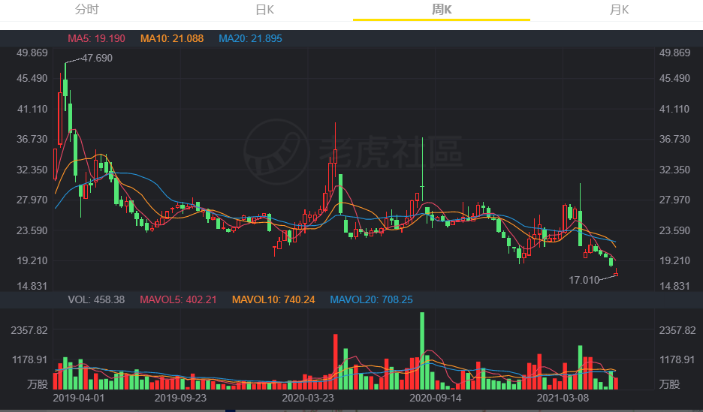Click the MA5: 19.190 indicator label
Screen dimensions: 703x412
click(x=96, y=38)
